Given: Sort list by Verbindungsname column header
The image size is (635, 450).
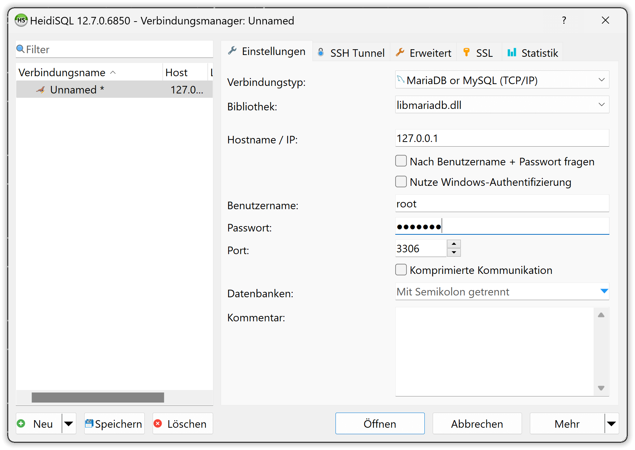Looking at the screenshot, I should pyautogui.click(x=89, y=72).
